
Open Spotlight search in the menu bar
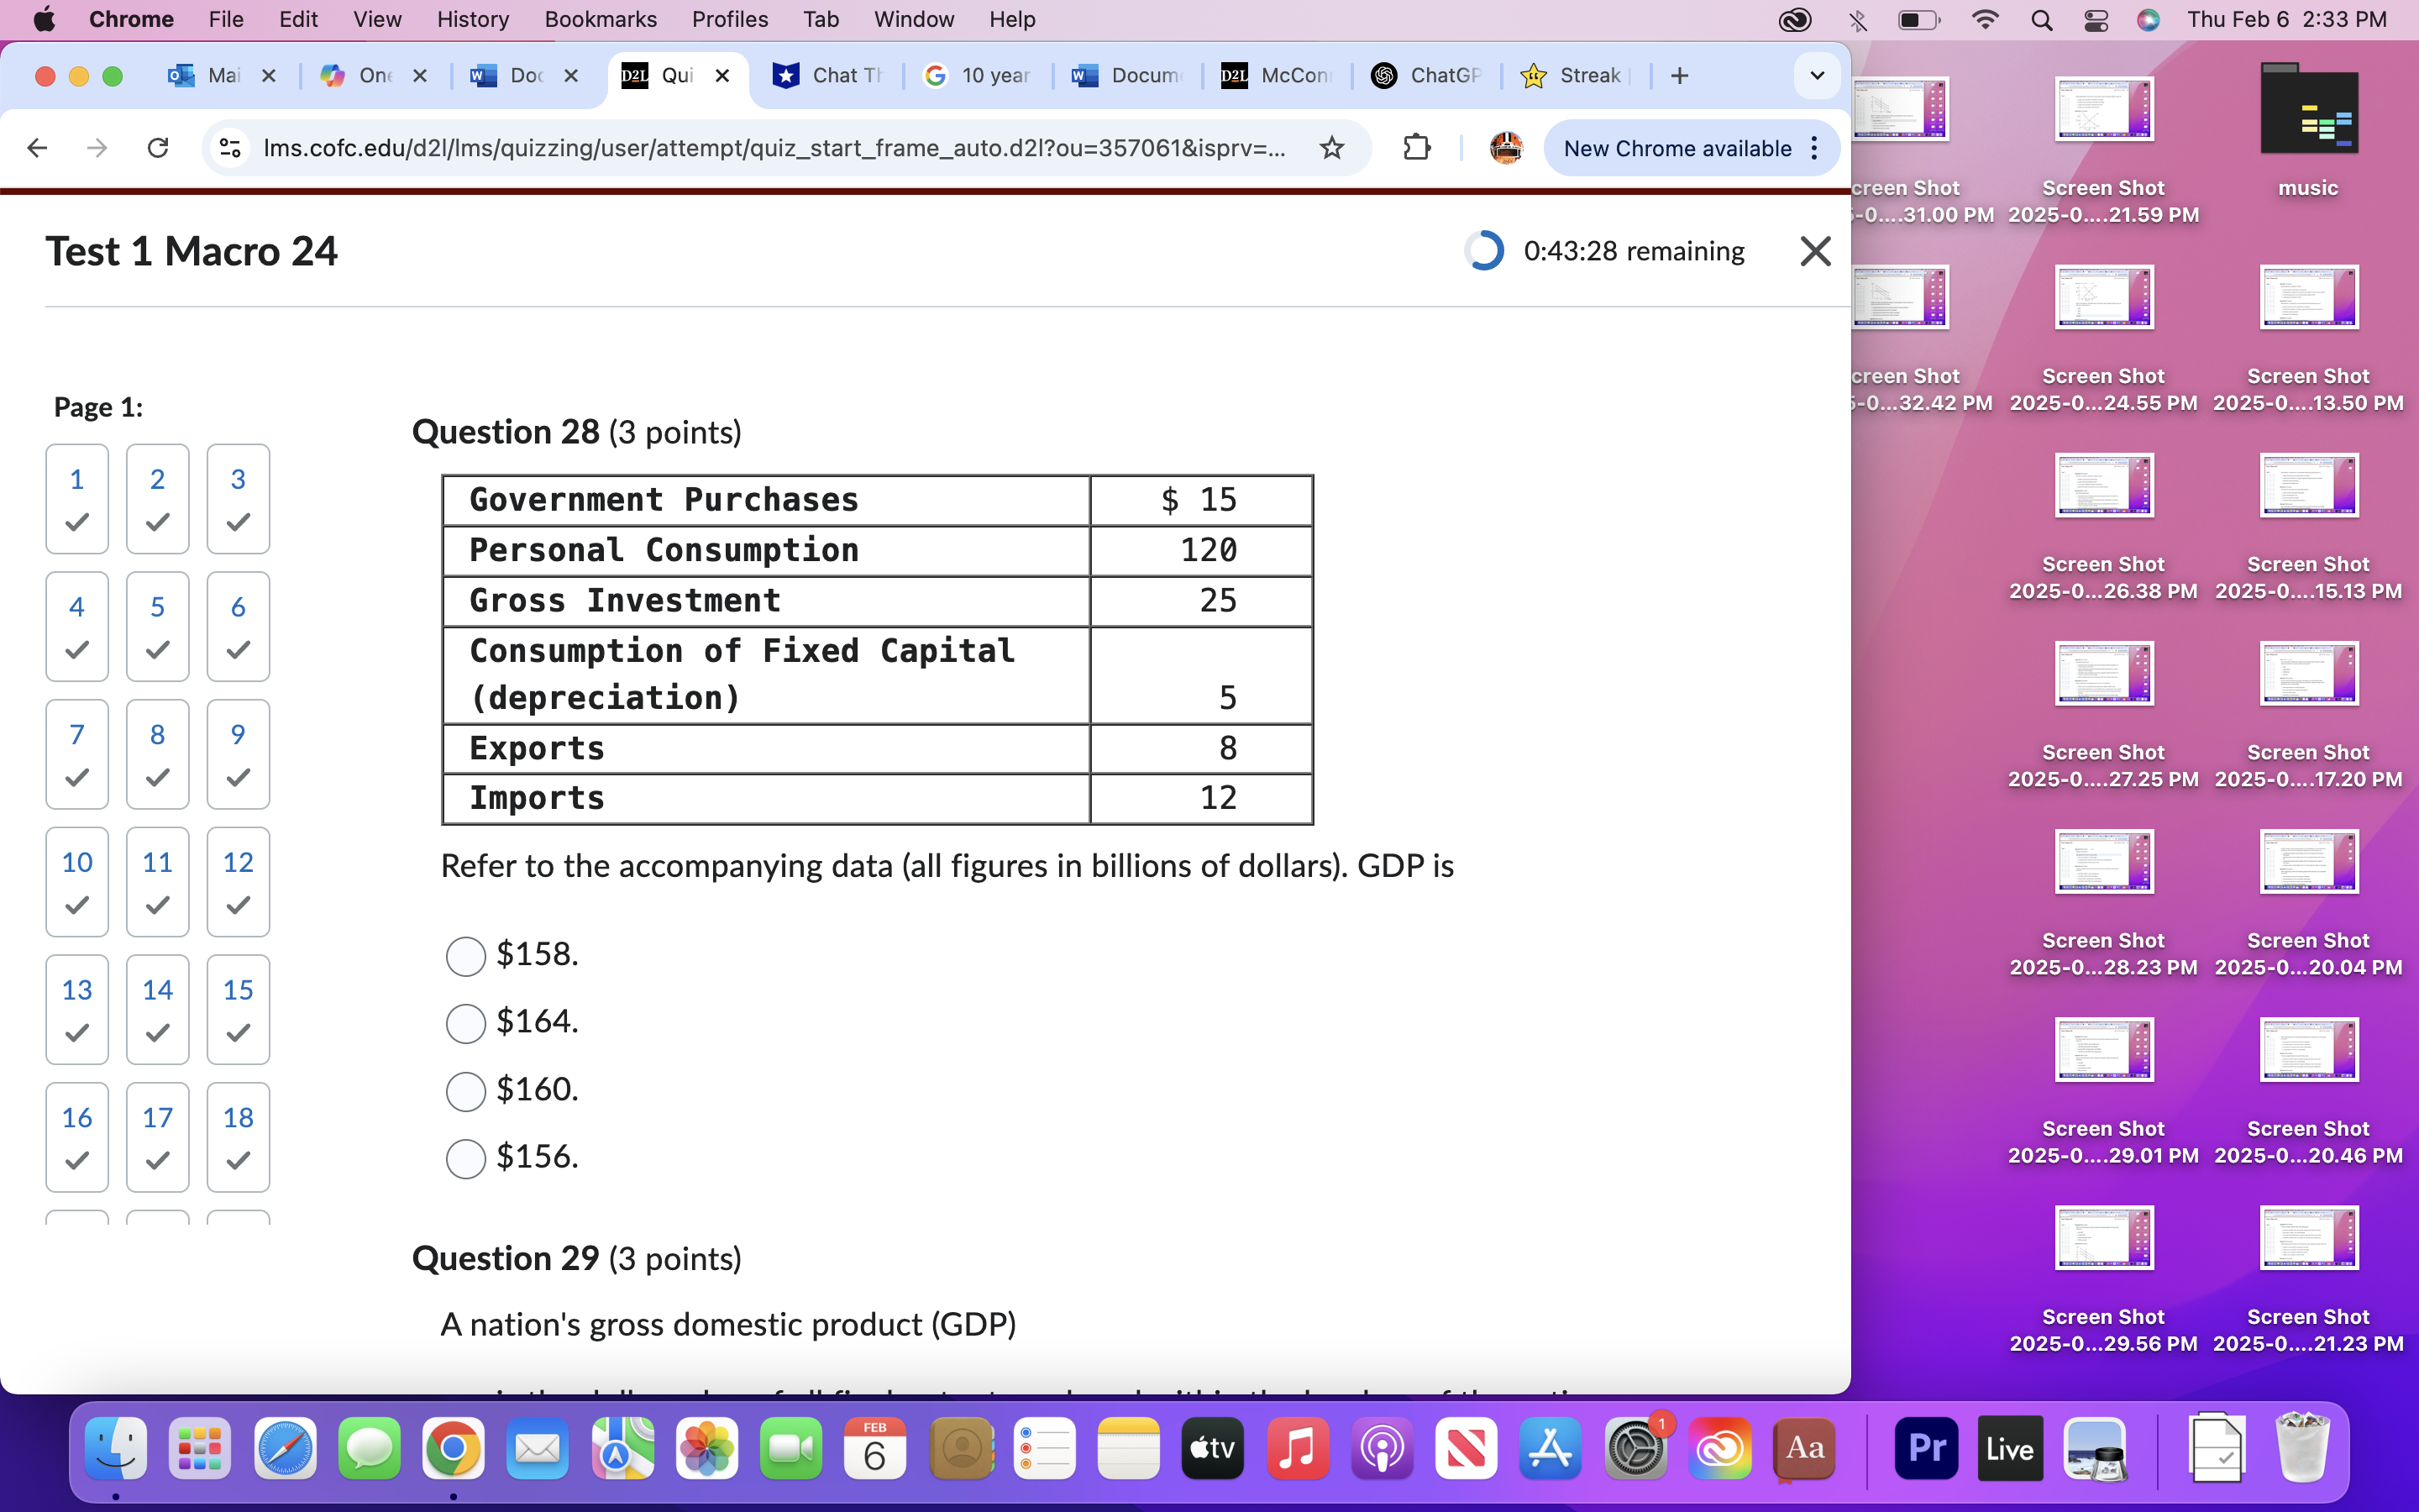click(2042, 19)
